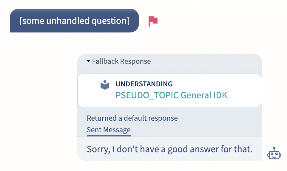287x171 pixels.
Task: Select the [some unhandled question] message bubble
Action: [x=74, y=21]
